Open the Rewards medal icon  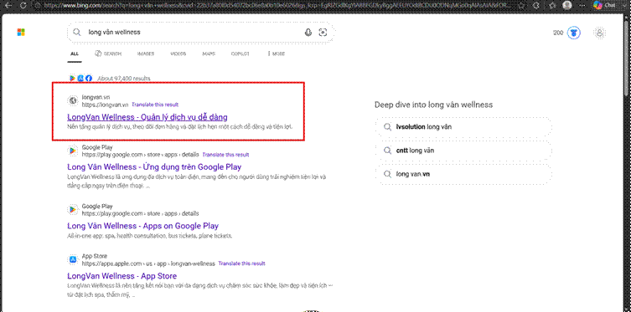tap(574, 33)
